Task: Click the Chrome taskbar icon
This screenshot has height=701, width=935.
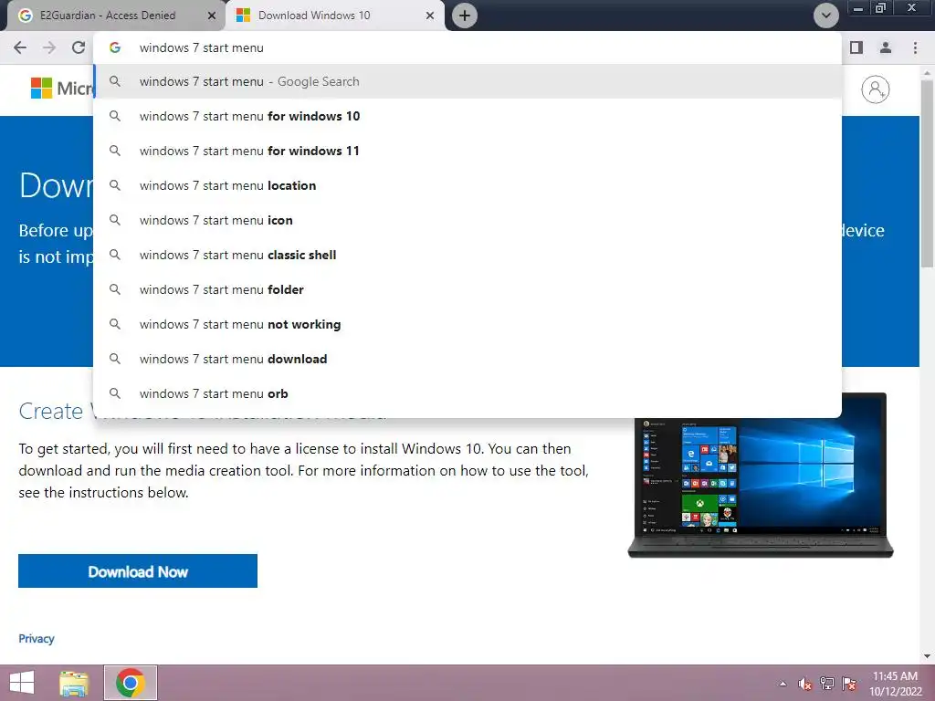Action: 131,683
